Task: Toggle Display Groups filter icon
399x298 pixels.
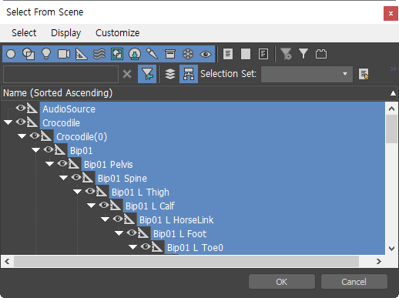Action: point(117,54)
